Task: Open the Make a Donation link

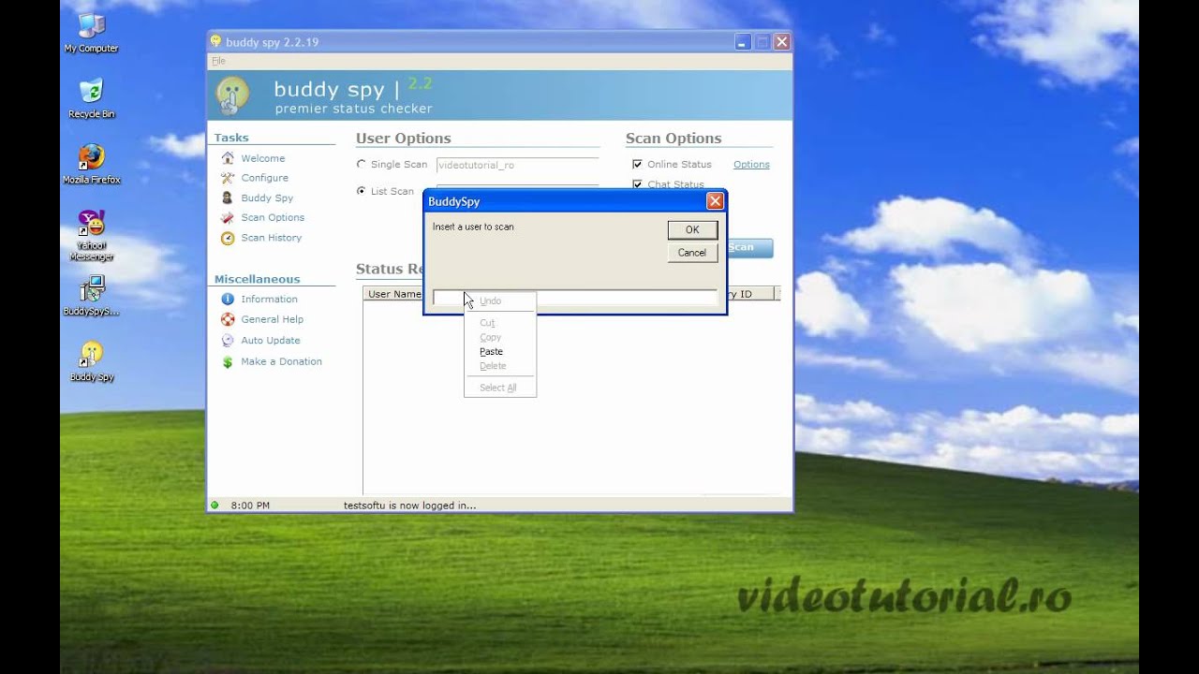Action: click(282, 361)
